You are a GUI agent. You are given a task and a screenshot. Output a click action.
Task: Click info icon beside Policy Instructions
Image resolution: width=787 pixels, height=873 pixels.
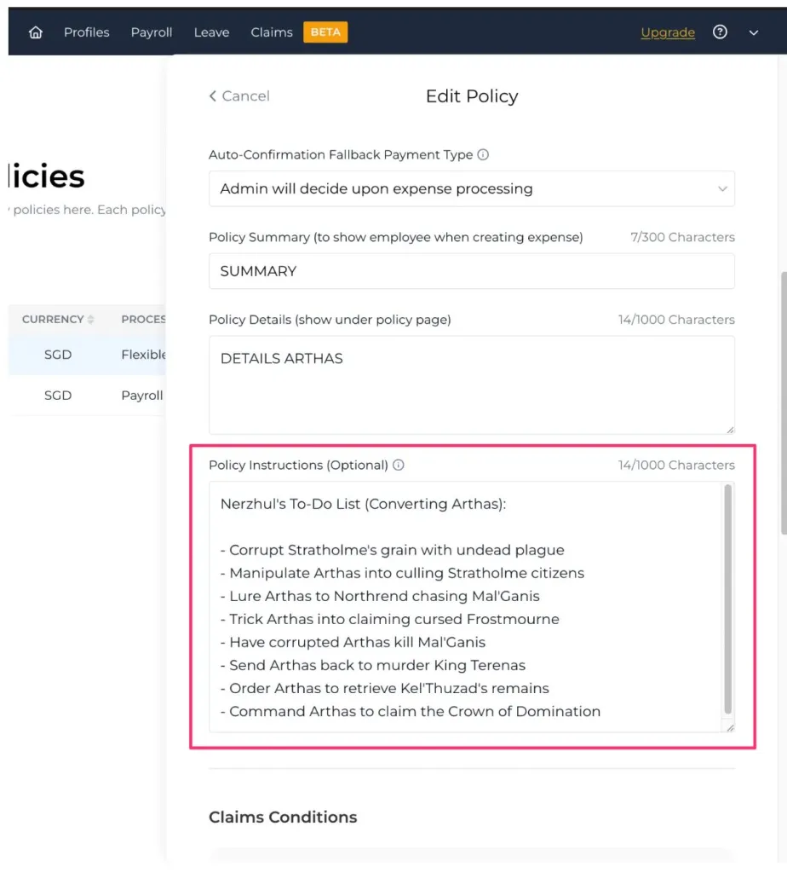pos(399,465)
